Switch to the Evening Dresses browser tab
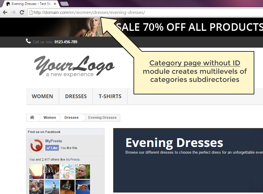Image resolution: width=263 pixels, height=194 pixels. (29, 4)
